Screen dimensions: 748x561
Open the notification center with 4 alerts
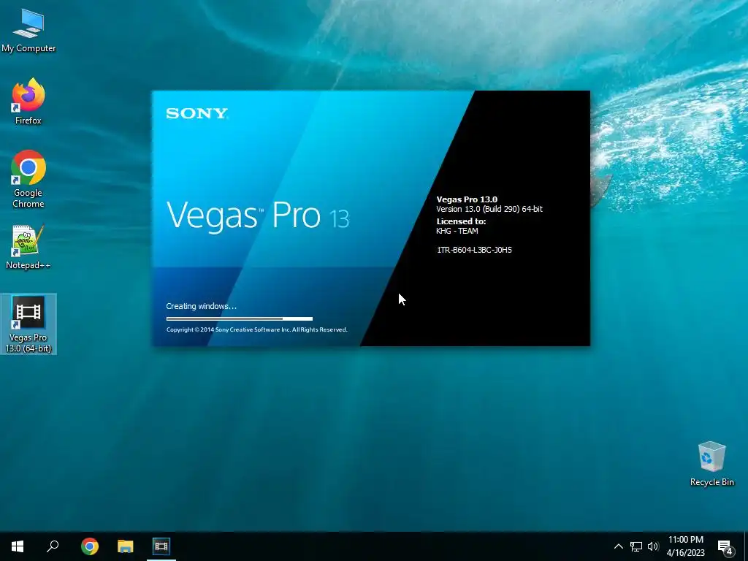(725, 547)
